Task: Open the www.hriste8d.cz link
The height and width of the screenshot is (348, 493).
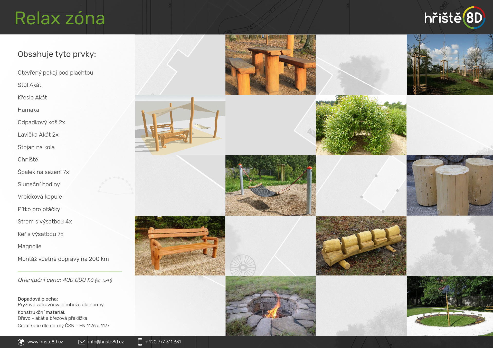Action: (45, 342)
